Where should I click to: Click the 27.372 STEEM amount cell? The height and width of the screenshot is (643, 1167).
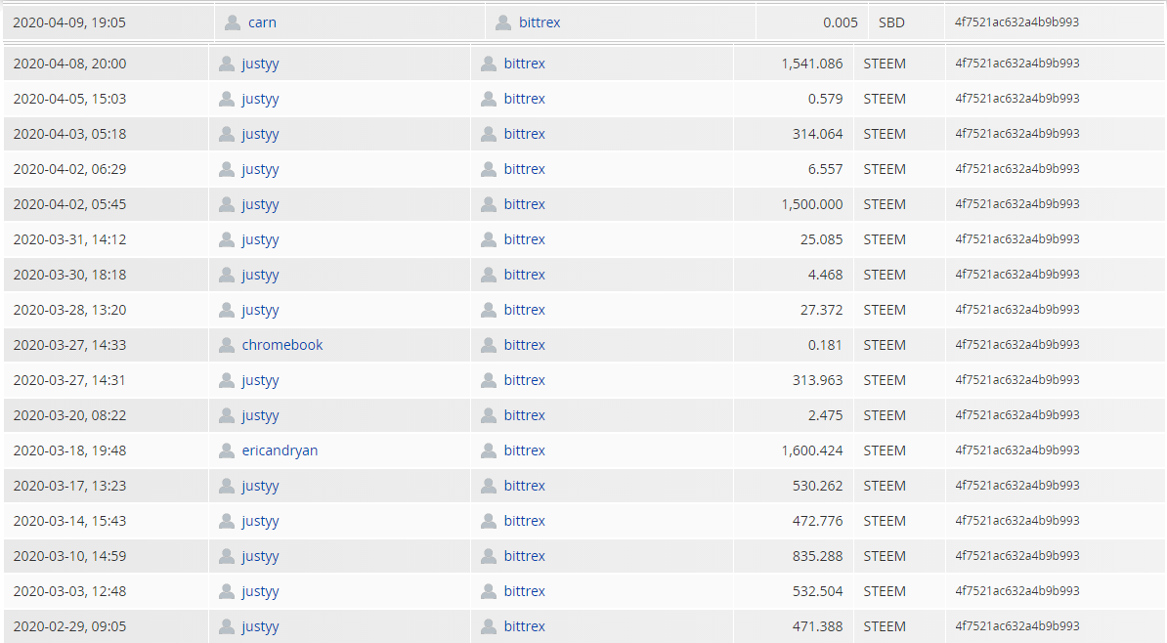[x=821, y=310]
